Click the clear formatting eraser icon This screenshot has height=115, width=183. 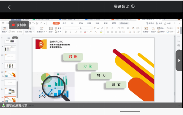pos(102,28)
